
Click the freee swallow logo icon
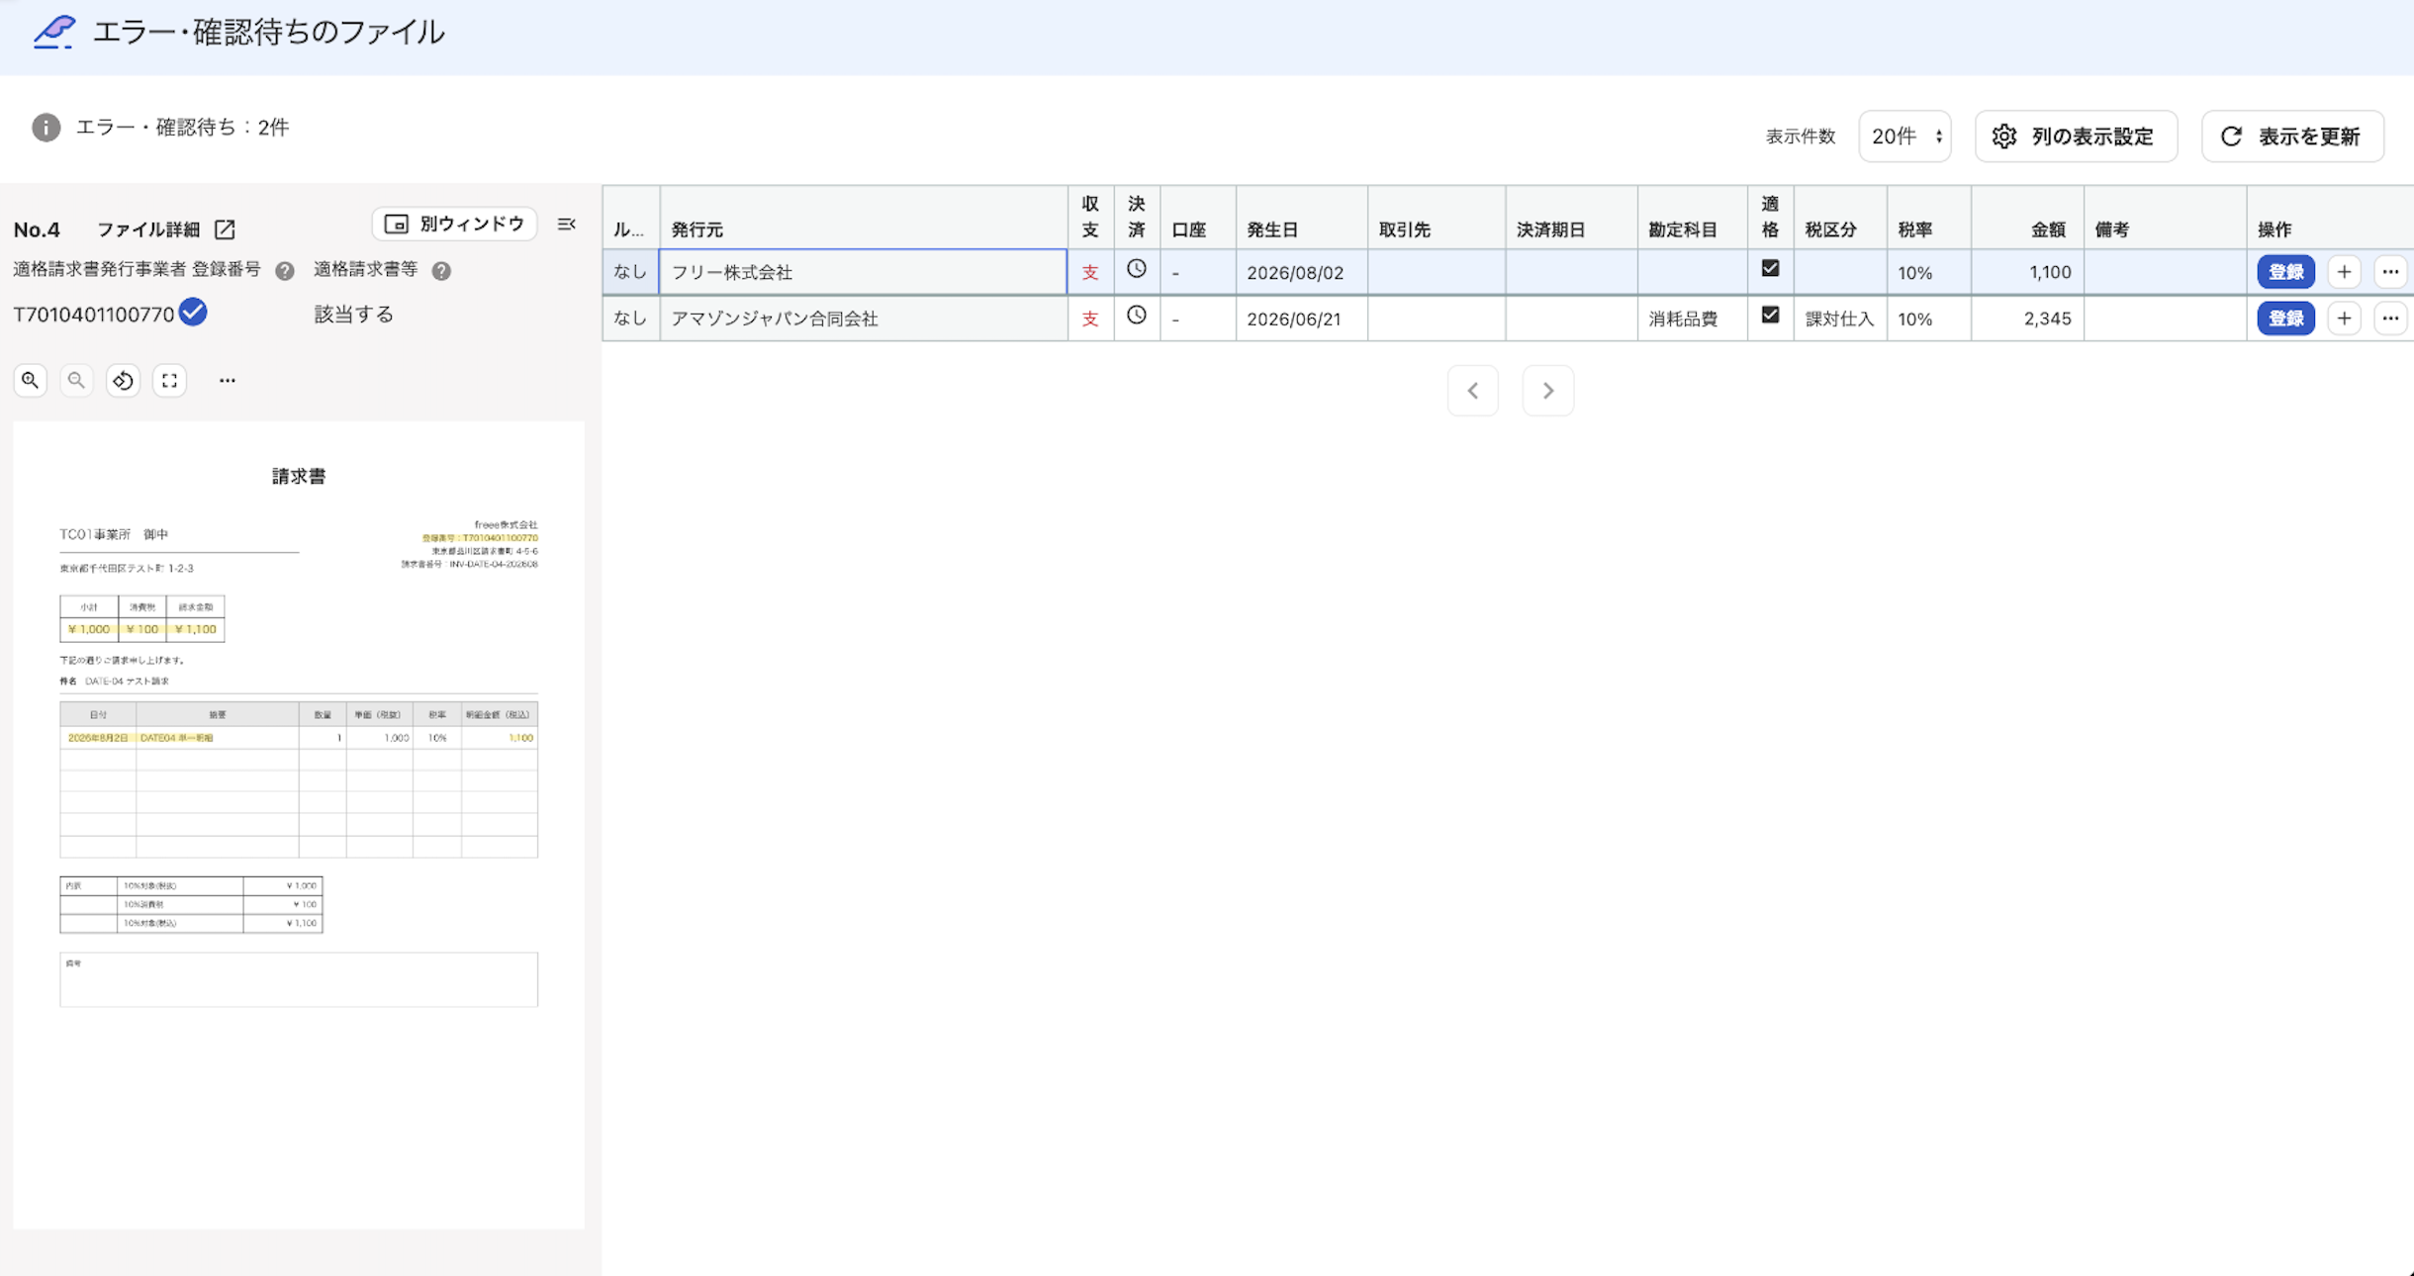[54, 32]
